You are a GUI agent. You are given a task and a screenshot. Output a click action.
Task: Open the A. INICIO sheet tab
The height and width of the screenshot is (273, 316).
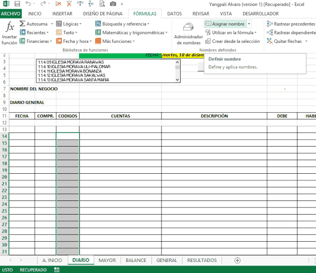coord(52,260)
